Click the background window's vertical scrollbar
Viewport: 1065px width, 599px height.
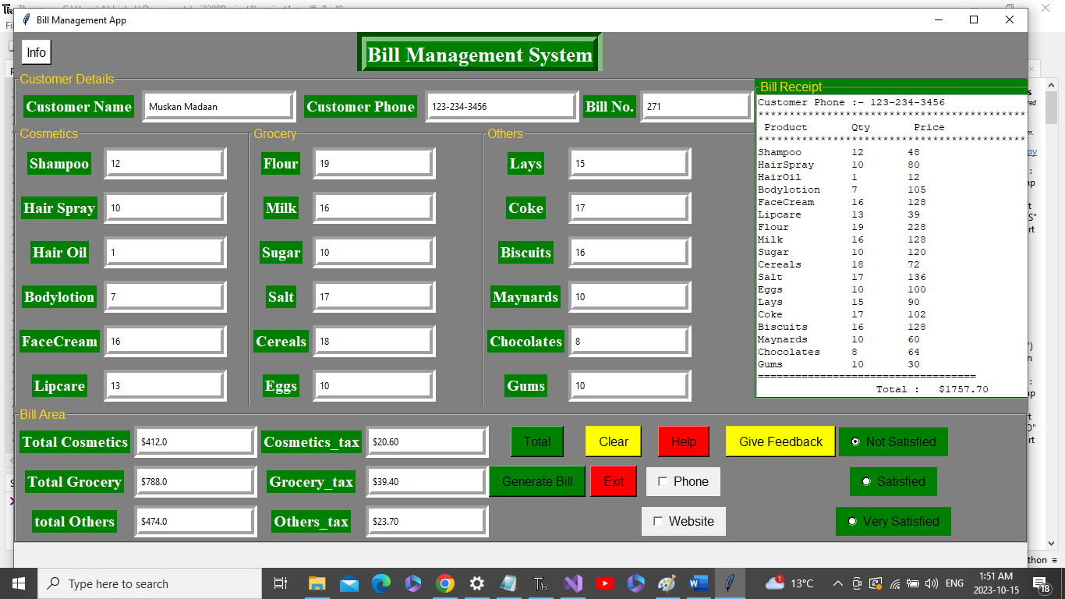(x=1051, y=312)
